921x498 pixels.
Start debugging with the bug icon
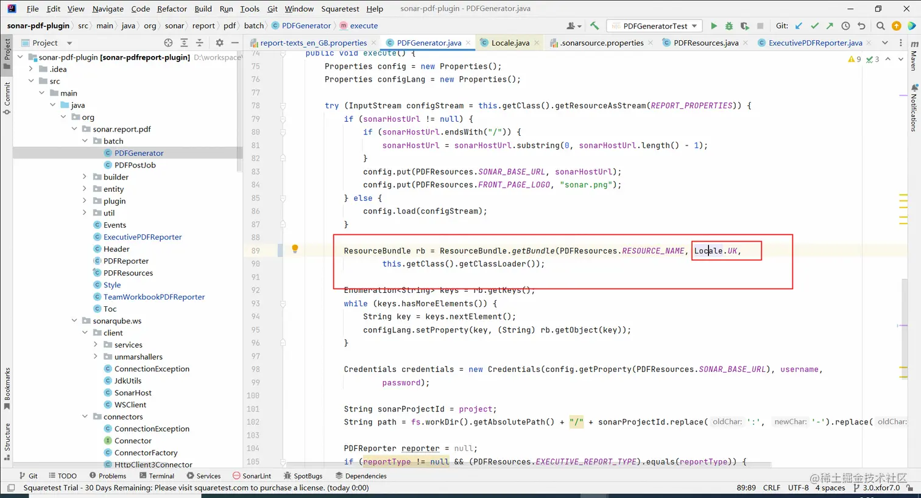pos(729,26)
